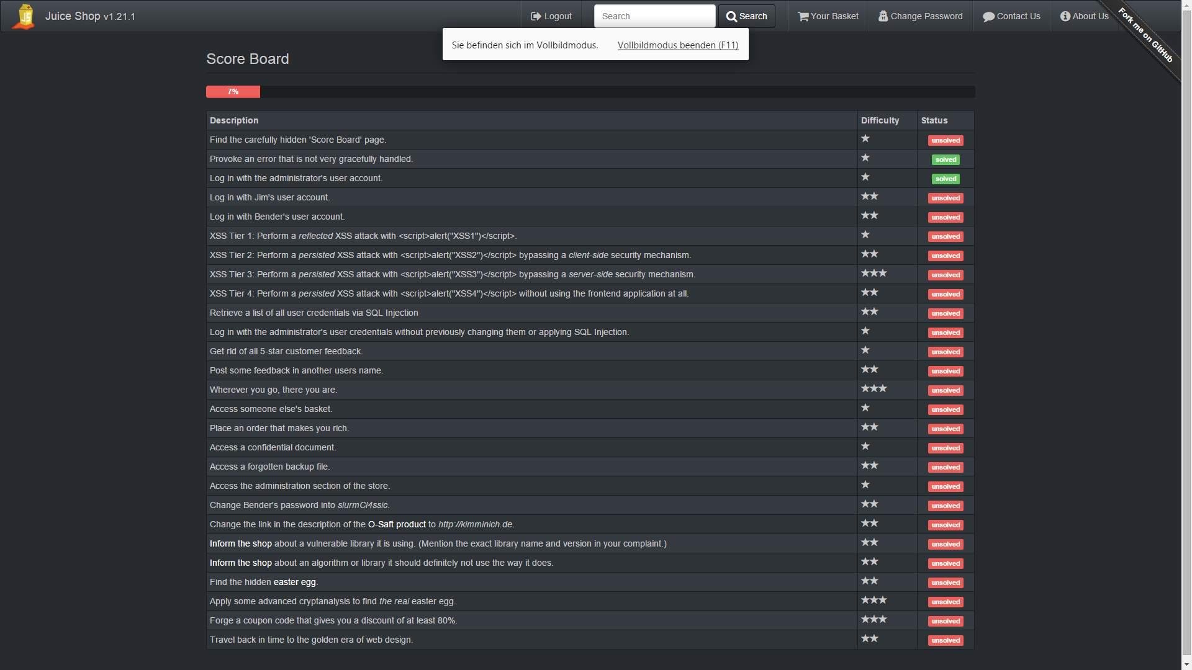This screenshot has height=670, width=1192.
Task: Click the Juice Shop v1.21.1 title
Action: (90, 17)
